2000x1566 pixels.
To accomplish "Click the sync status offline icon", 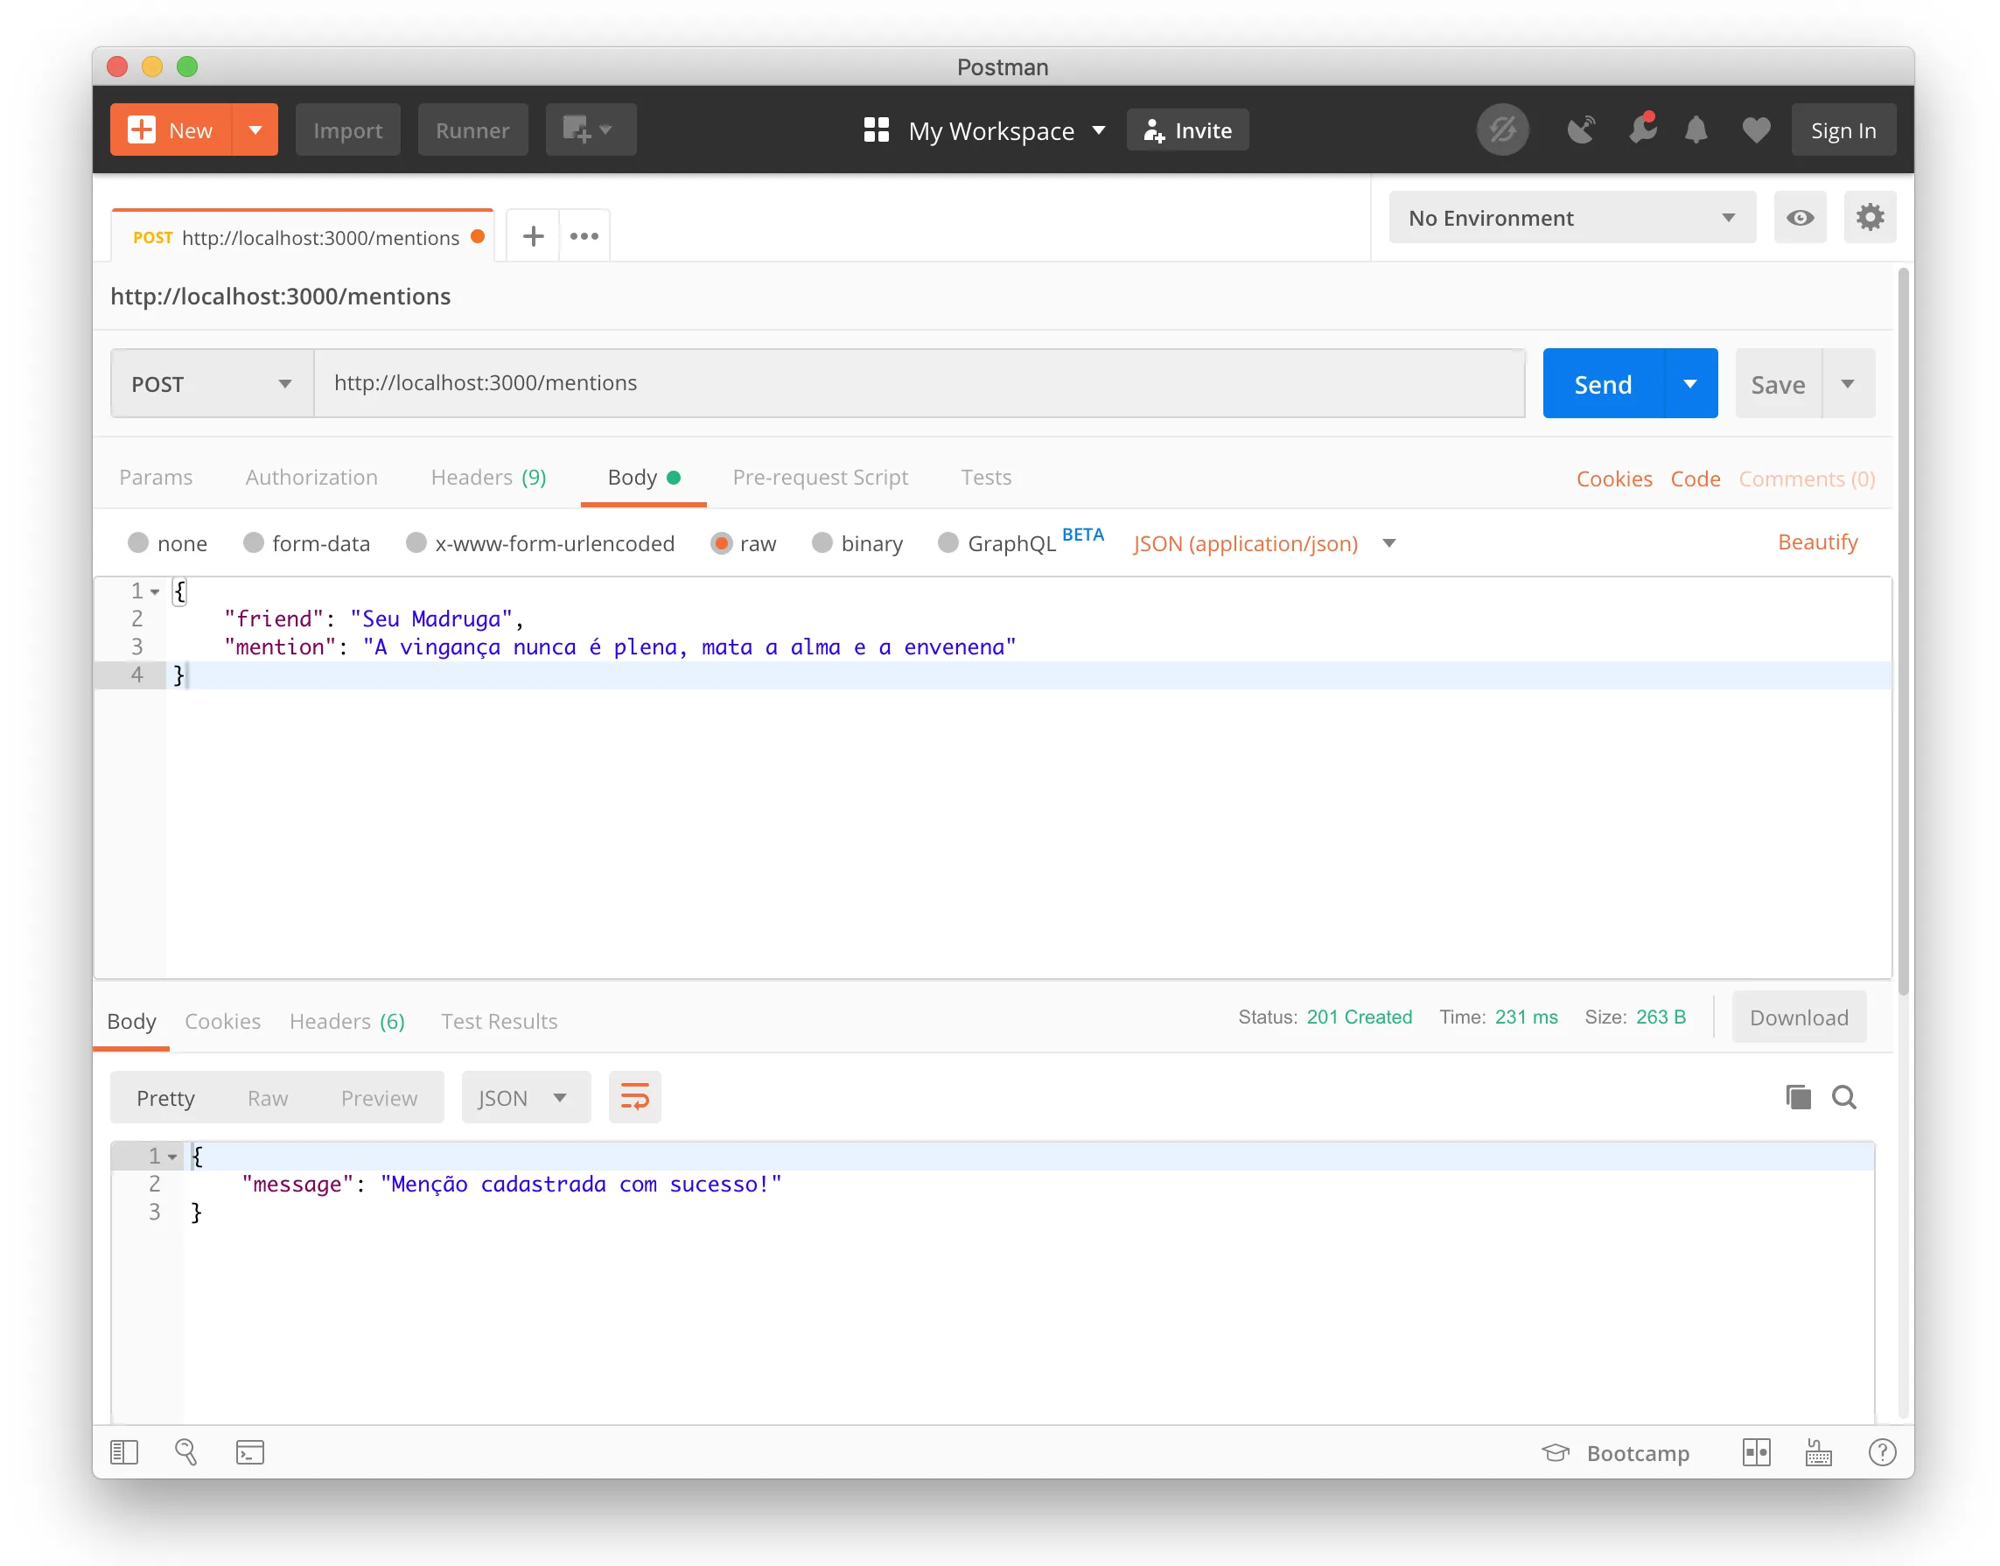I will click(x=1501, y=130).
